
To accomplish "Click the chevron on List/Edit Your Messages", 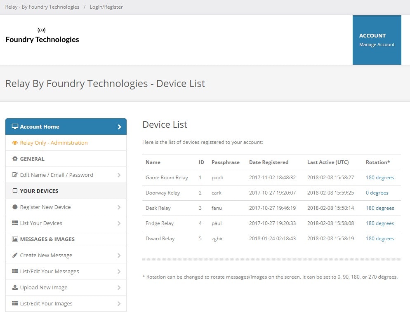I will [119, 272].
